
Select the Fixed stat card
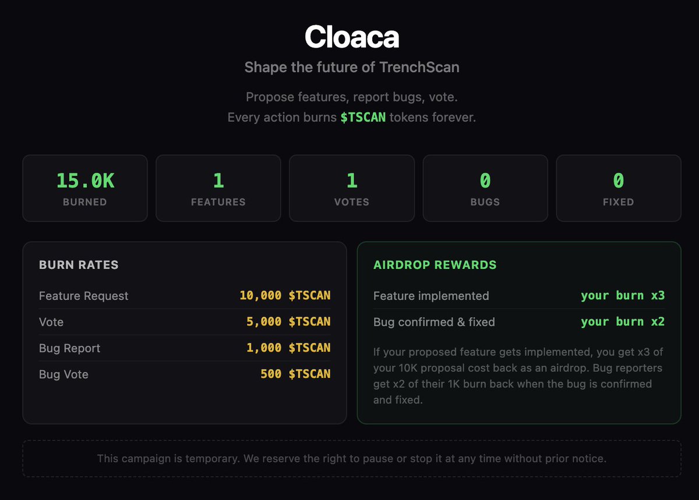(x=619, y=188)
